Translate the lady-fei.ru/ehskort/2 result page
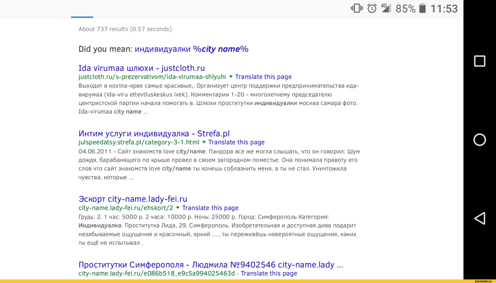Image resolution: width=496 pixels, height=283 pixels. click(x=210, y=208)
